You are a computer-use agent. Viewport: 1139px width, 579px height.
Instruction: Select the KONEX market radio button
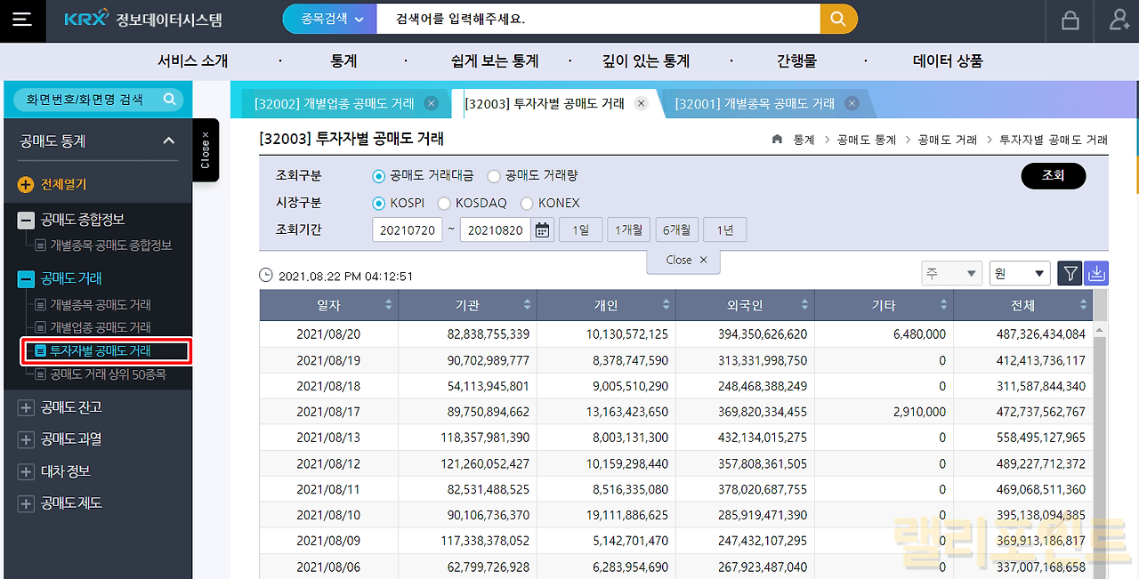coord(527,203)
